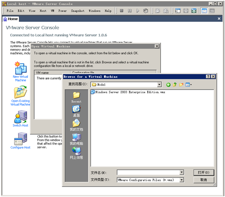Open the view menu icon in Browse dialog
The image size is (225, 197).
(188, 85)
